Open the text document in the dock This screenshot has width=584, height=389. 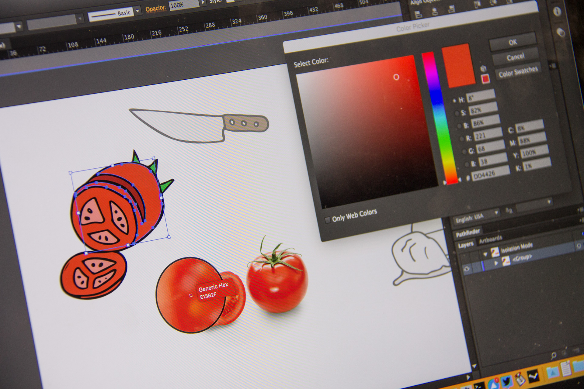565,369
